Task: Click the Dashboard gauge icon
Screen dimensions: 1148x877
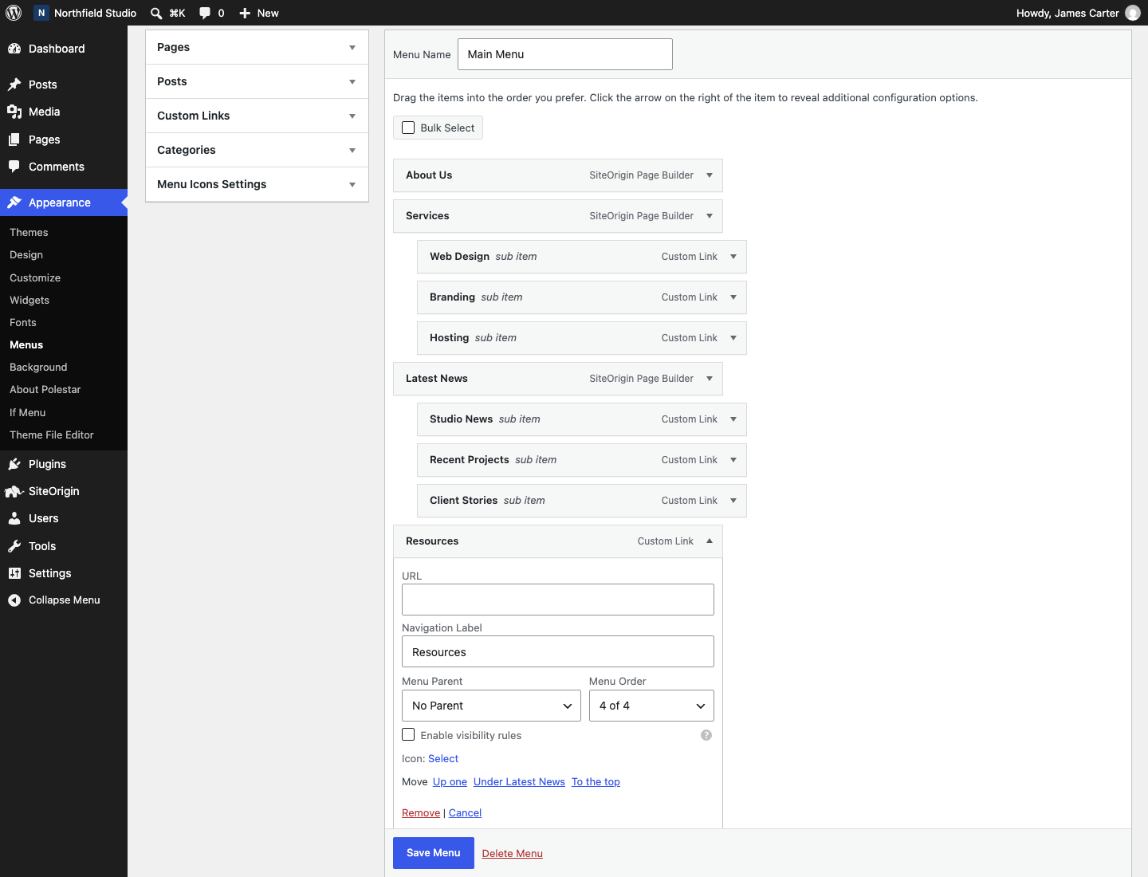Action: point(14,49)
